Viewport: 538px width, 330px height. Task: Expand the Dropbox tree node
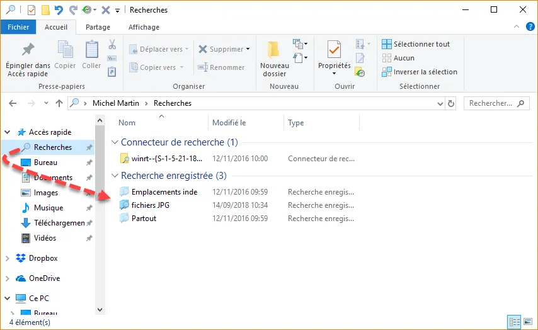(8, 258)
